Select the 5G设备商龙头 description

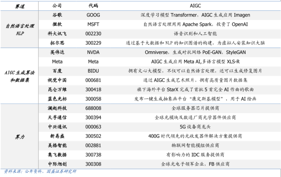(195, 127)
